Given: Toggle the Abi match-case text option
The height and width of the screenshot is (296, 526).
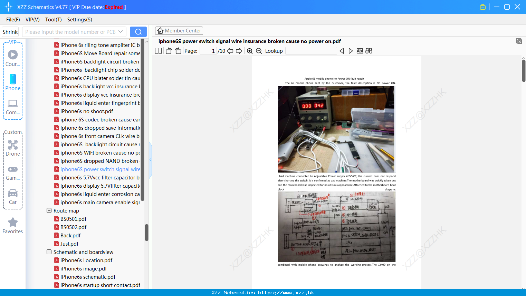Looking at the screenshot, I should 360,51.
